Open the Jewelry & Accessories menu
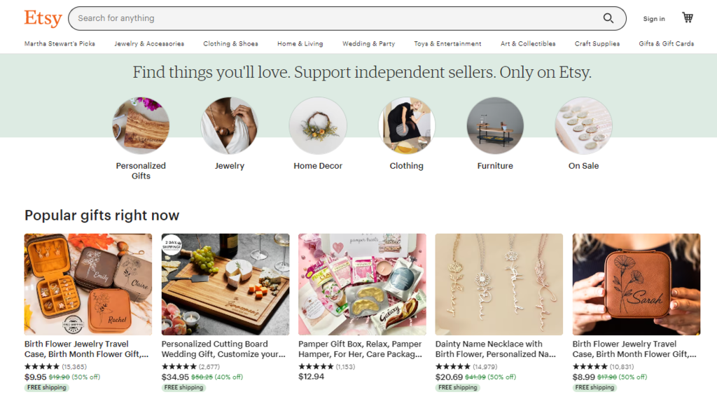This screenshot has height=413, width=717. tap(149, 43)
